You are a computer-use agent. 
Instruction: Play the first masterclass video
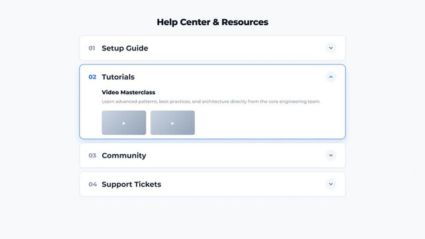click(124, 123)
